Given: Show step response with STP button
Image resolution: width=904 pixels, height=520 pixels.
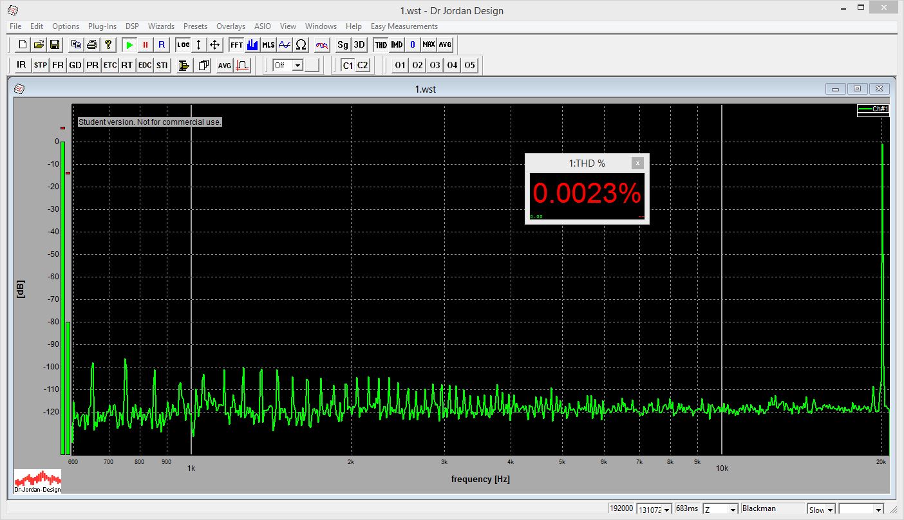Looking at the screenshot, I should coord(41,65).
